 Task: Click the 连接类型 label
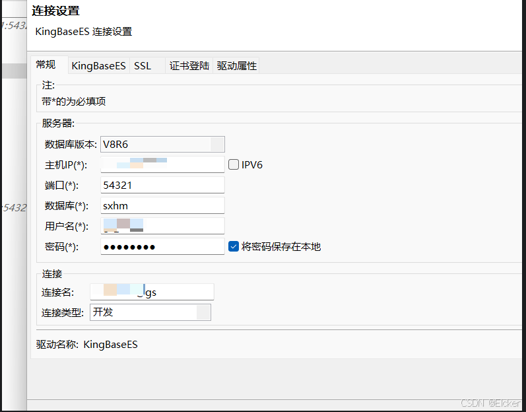click(x=63, y=313)
